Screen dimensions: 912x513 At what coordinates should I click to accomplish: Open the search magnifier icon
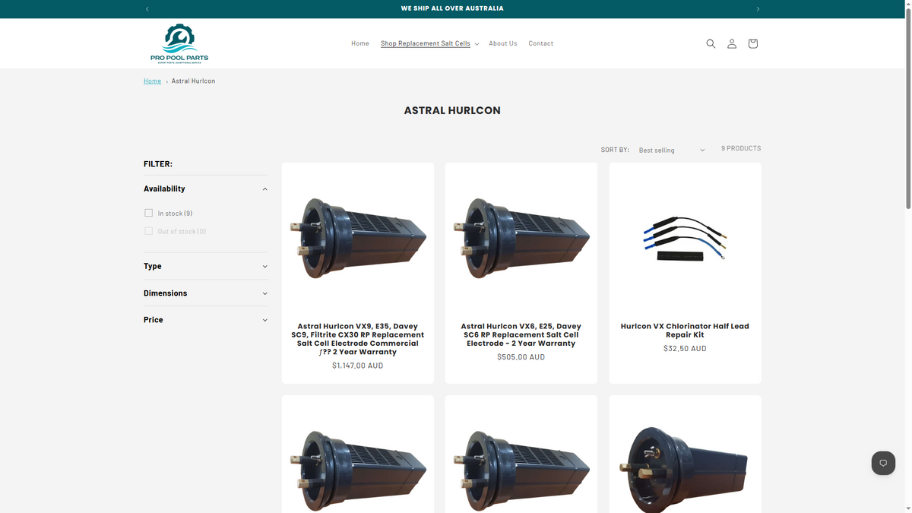click(711, 43)
